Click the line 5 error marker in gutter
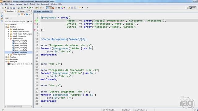 (x=35, y=24)
